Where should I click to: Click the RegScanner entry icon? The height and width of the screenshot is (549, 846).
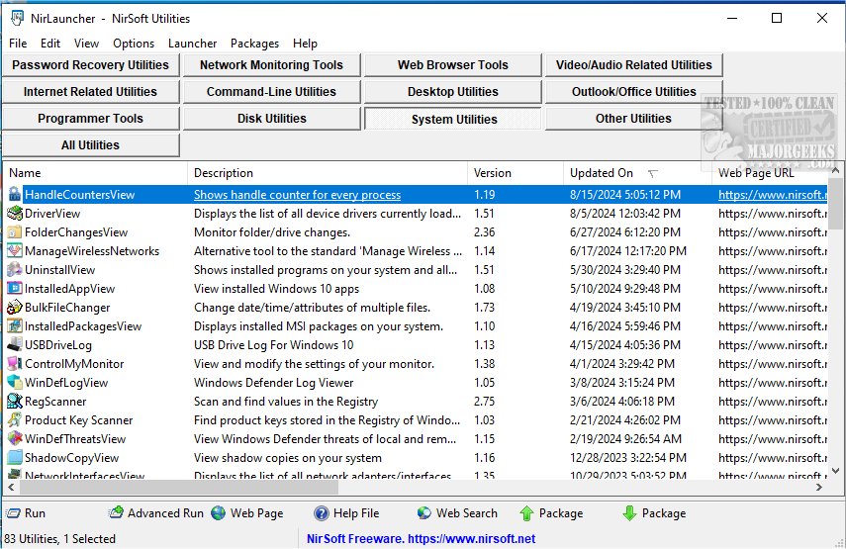click(15, 402)
